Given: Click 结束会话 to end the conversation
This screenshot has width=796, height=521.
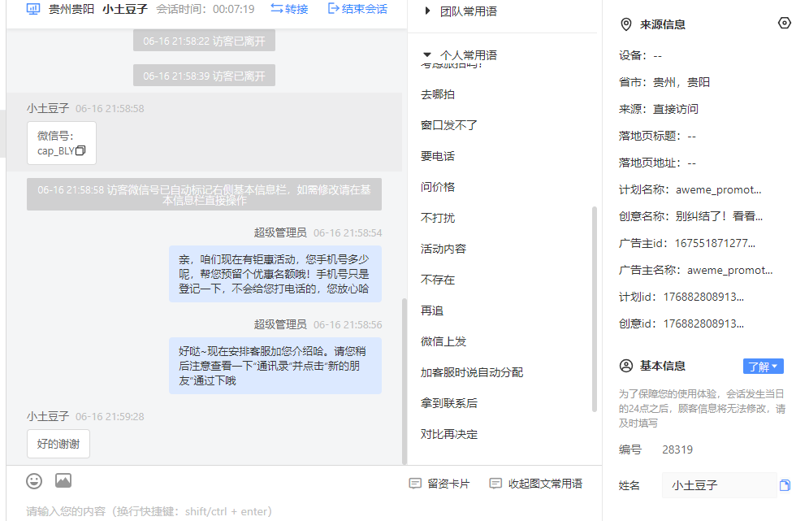Looking at the screenshot, I should (357, 9).
